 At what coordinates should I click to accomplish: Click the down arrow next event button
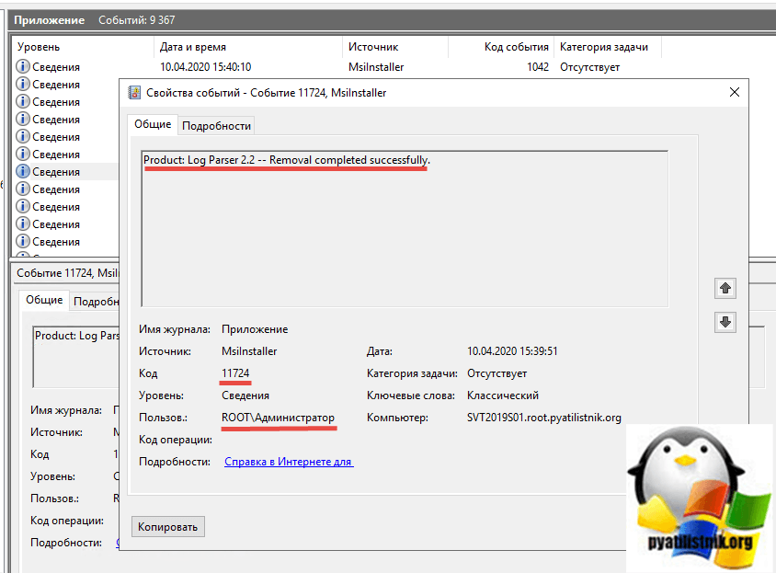pyautogui.click(x=725, y=322)
